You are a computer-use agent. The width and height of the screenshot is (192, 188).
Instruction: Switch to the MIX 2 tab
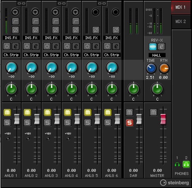[x=181, y=21]
